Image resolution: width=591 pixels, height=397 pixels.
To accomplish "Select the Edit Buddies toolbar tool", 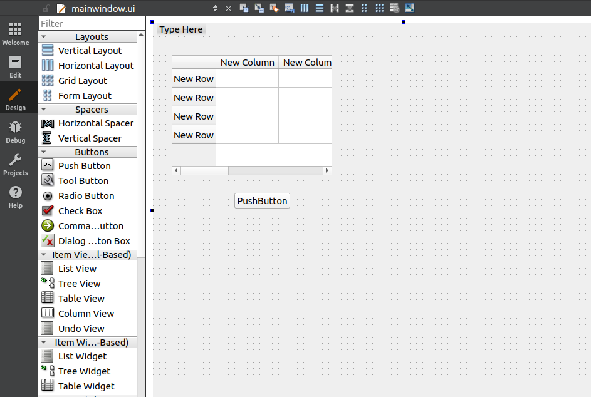I will pos(275,8).
